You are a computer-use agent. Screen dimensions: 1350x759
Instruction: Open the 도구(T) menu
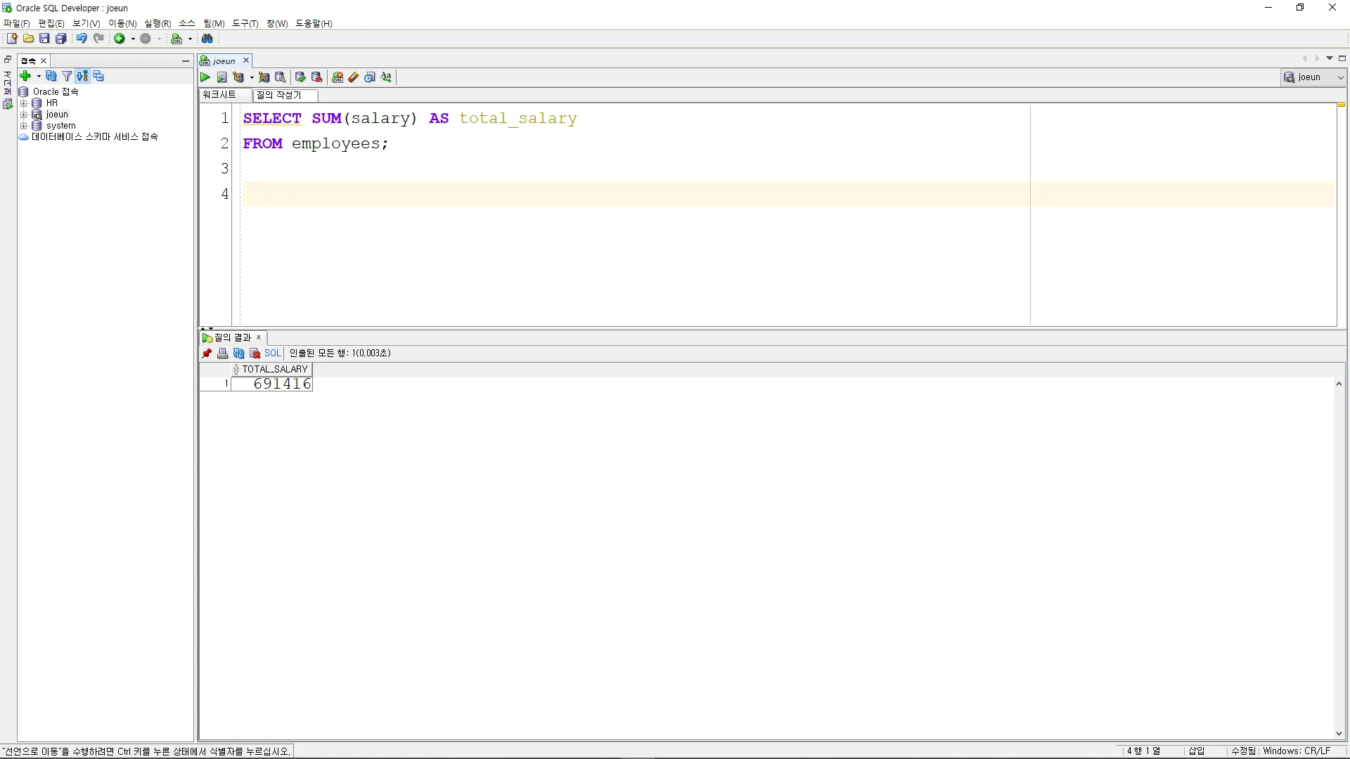pos(245,23)
